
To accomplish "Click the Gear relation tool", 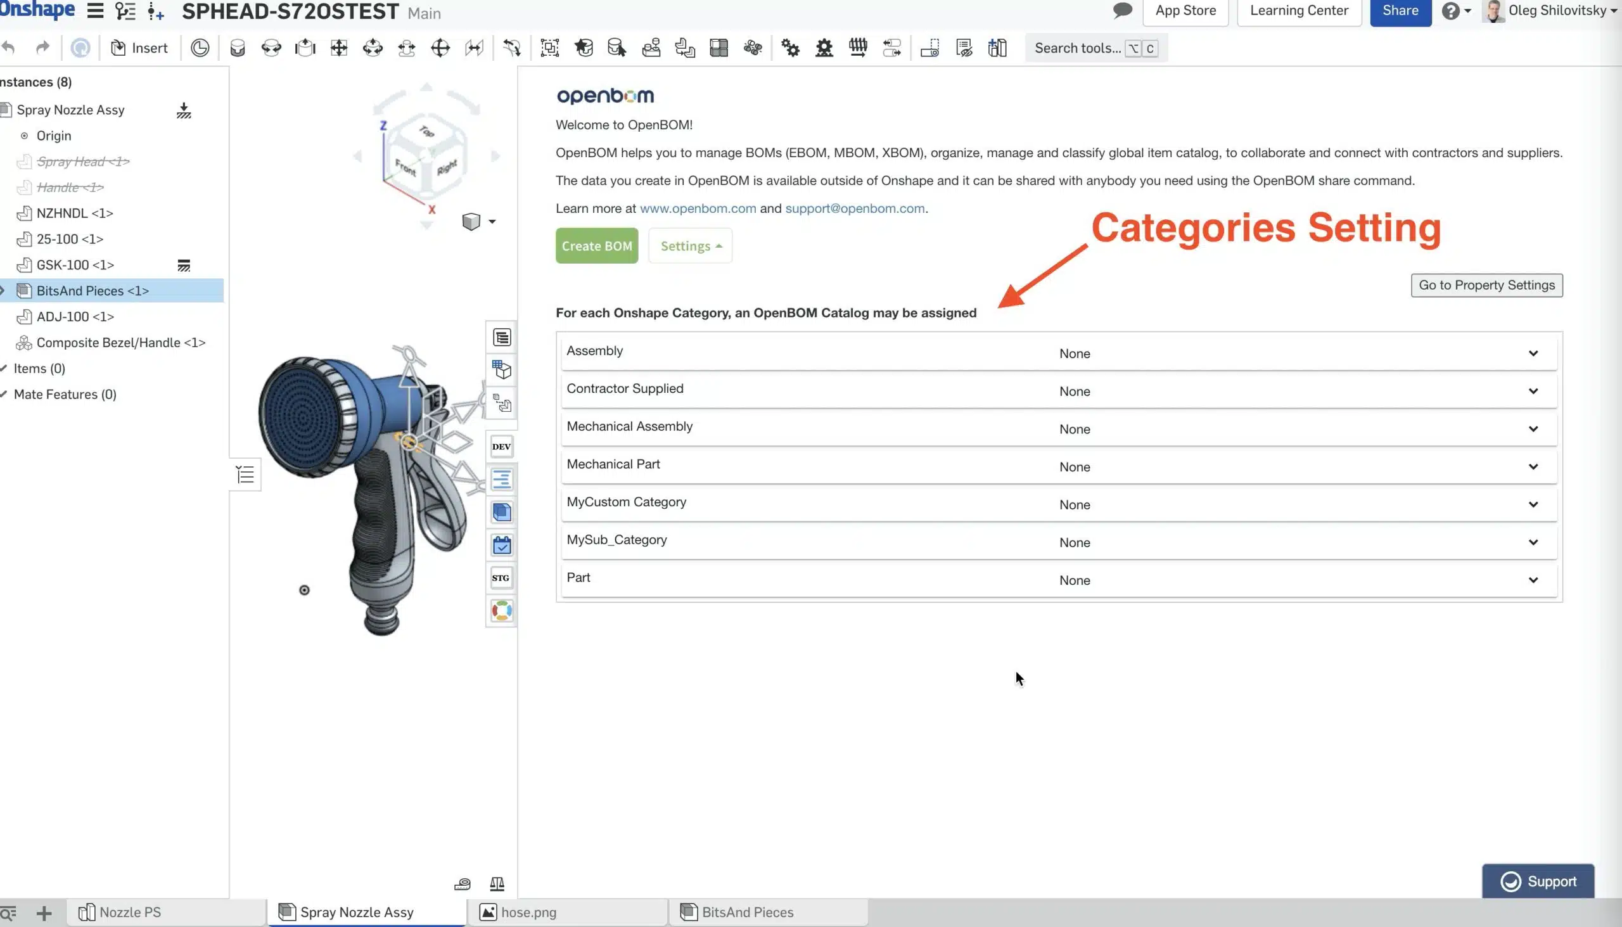I will point(791,48).
